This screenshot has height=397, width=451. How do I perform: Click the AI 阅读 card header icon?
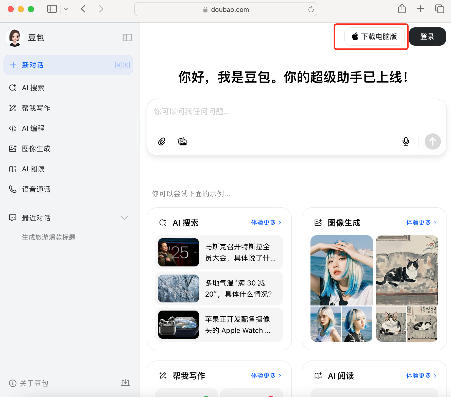tap(318, 376)
